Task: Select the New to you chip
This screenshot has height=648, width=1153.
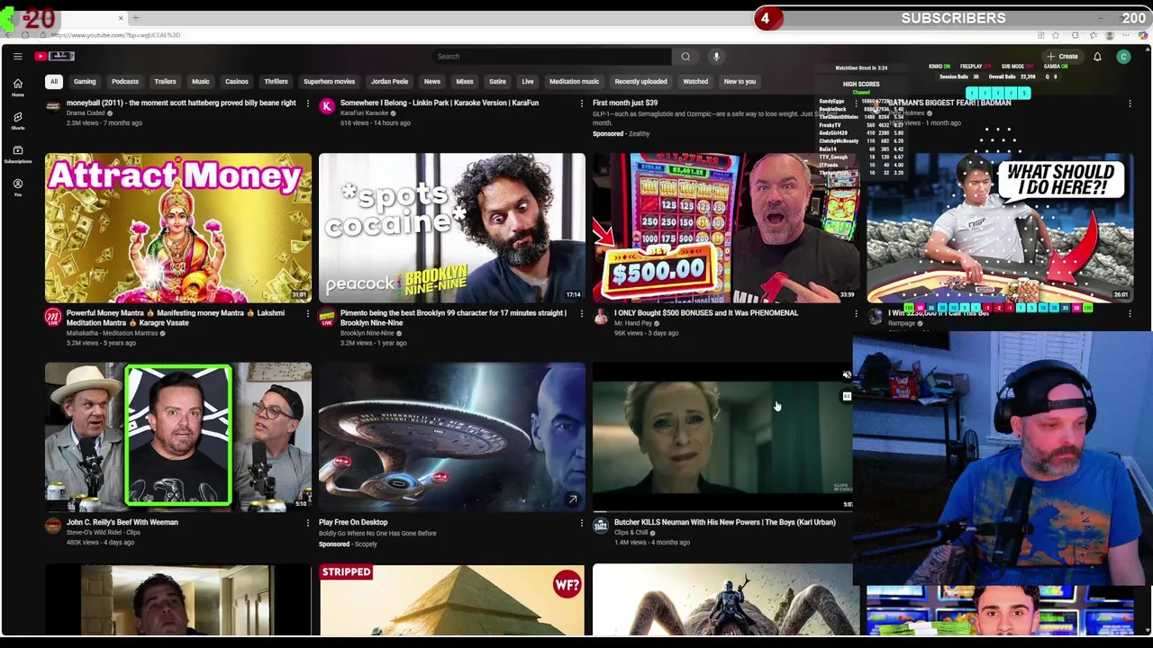Action: click(740, 82)
